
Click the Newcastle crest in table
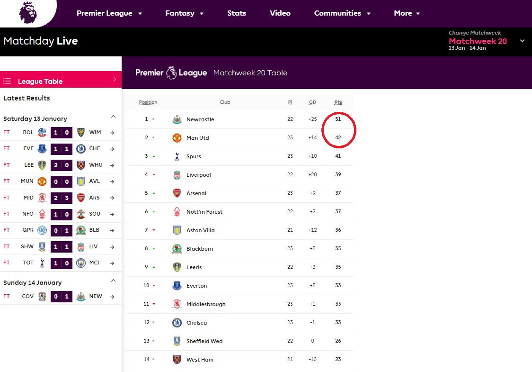177,119
